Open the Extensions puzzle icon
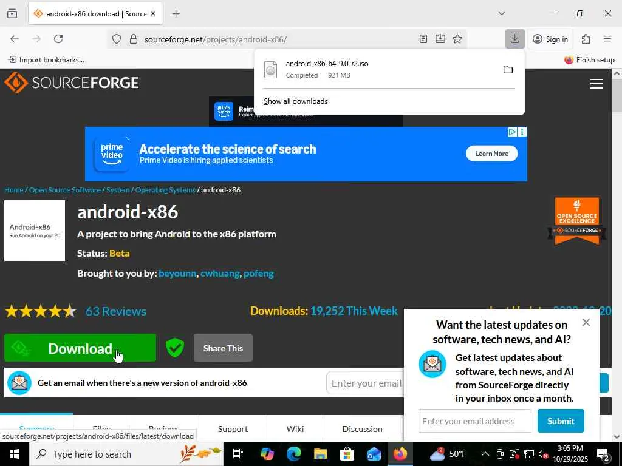The width and height of the screenshot is (622, 466). click(x=586, y=39)
